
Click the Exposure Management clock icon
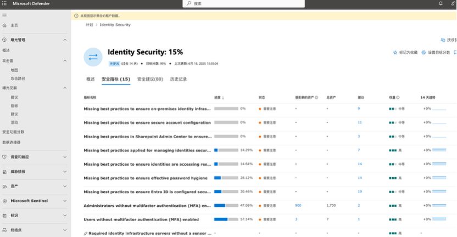pos(4,40)
